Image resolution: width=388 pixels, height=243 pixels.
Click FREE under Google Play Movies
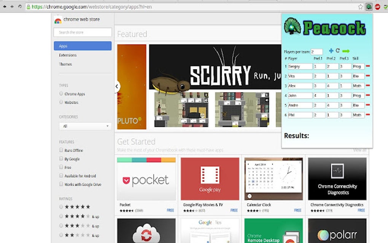234,210
